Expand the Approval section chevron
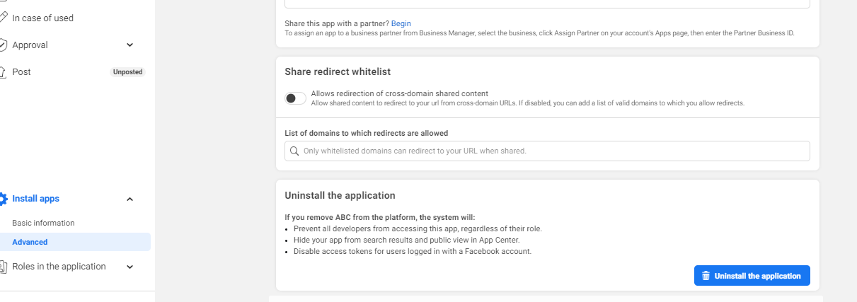Viewport: 857px width, 302px height. click(130, 45)
